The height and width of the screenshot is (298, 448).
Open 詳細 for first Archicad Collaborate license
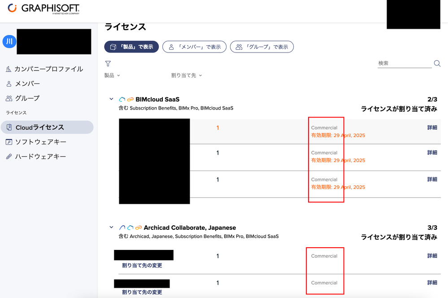(432, 256)
